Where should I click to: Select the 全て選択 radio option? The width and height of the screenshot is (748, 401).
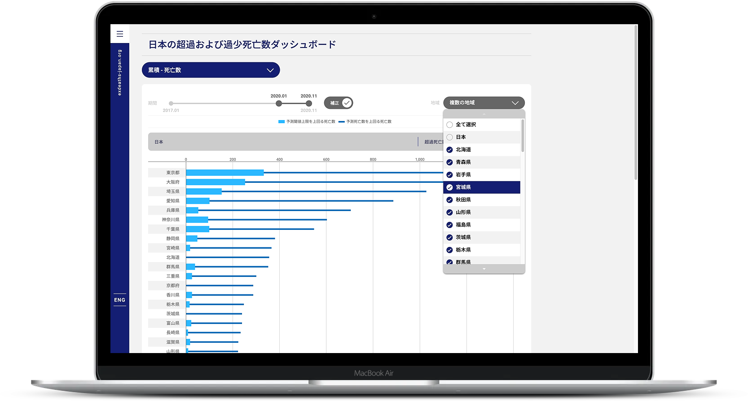click(x=449, y=125)
